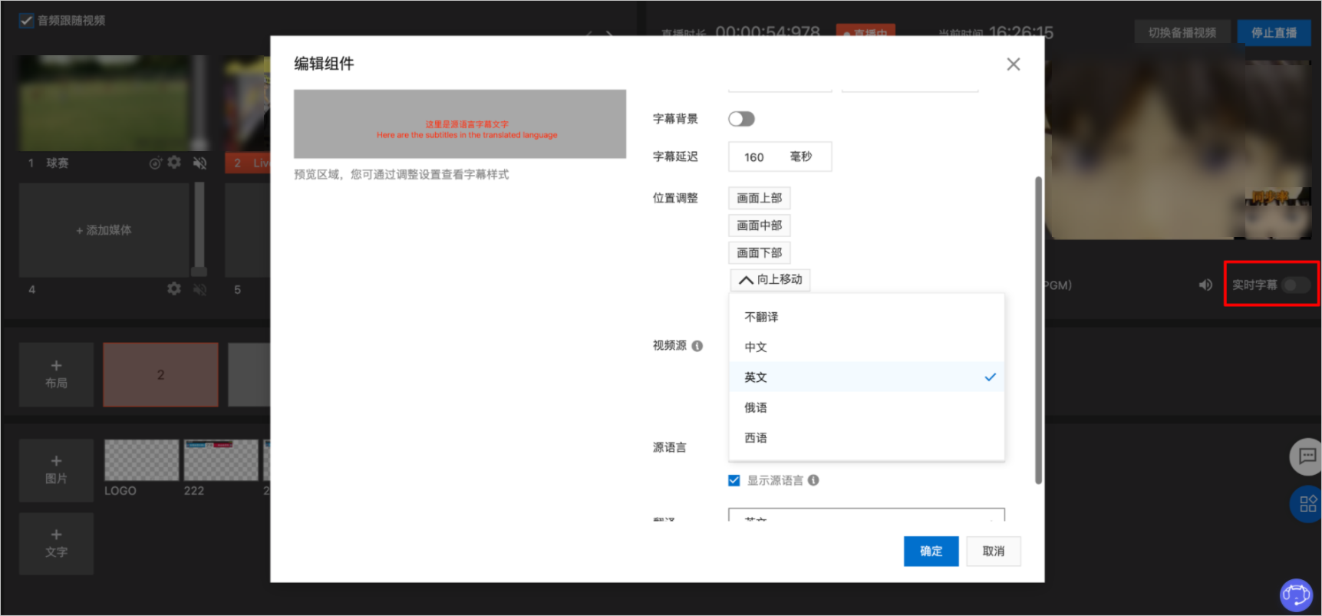Screen dimensions: 1322x616
Task: Click the info icon next to 视频源
Action: pyautogui.click(x=697, y=346)
